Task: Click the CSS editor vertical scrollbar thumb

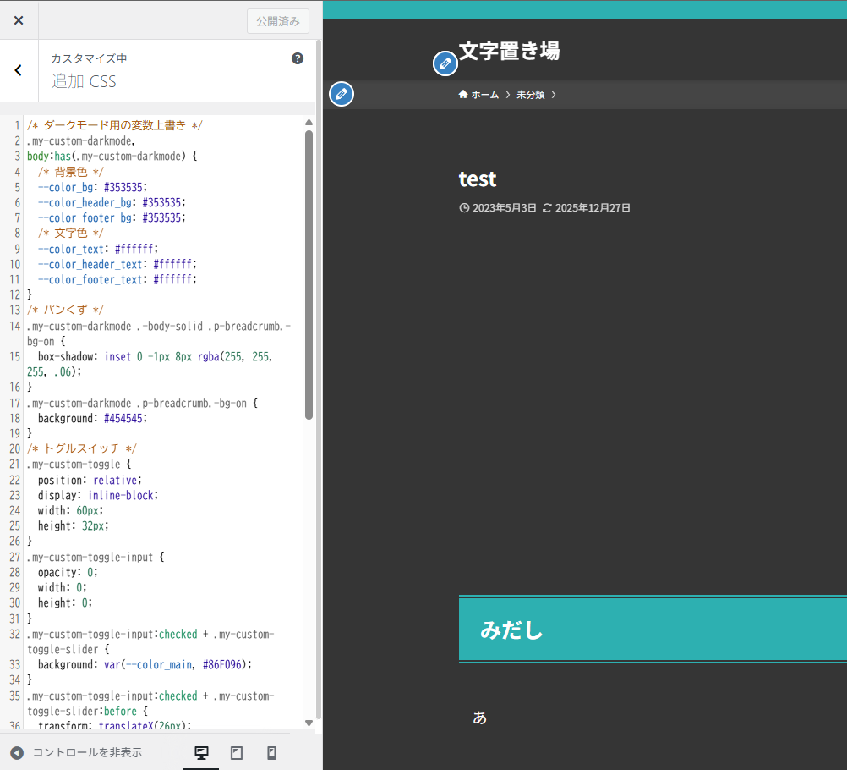Action: click(309, 271)
